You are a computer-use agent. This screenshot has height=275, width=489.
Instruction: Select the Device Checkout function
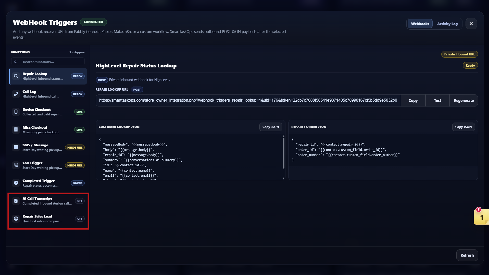point(48,112)
